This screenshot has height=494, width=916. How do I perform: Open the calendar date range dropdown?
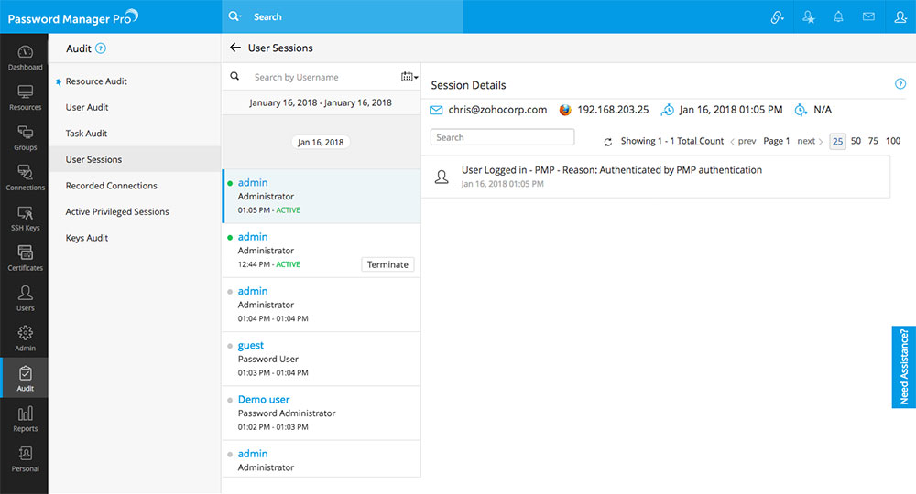tap(409, 77)
